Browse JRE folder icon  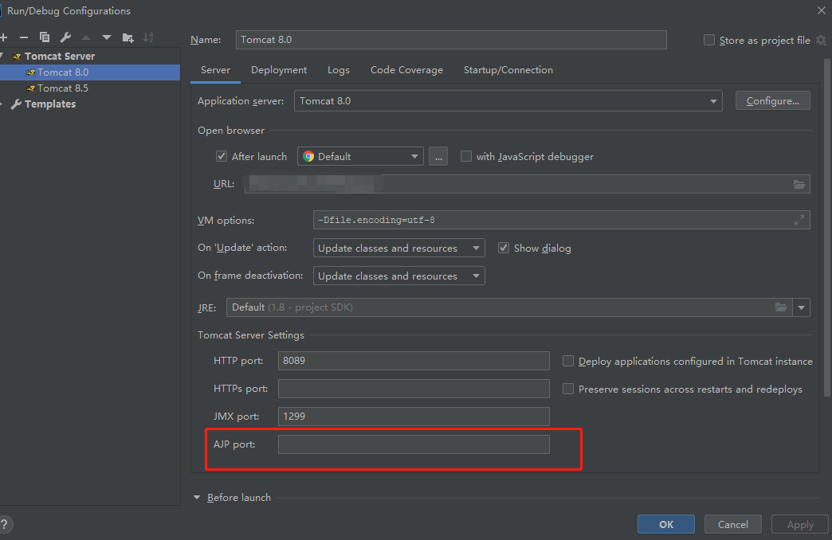coord(780,307)
